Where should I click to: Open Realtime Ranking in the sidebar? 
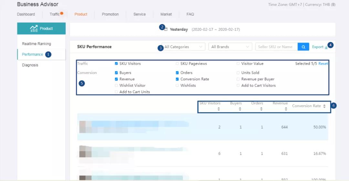(x=37, y=44)
